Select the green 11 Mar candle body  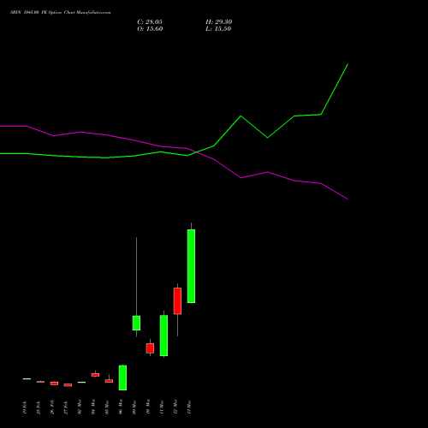[163, 336]
